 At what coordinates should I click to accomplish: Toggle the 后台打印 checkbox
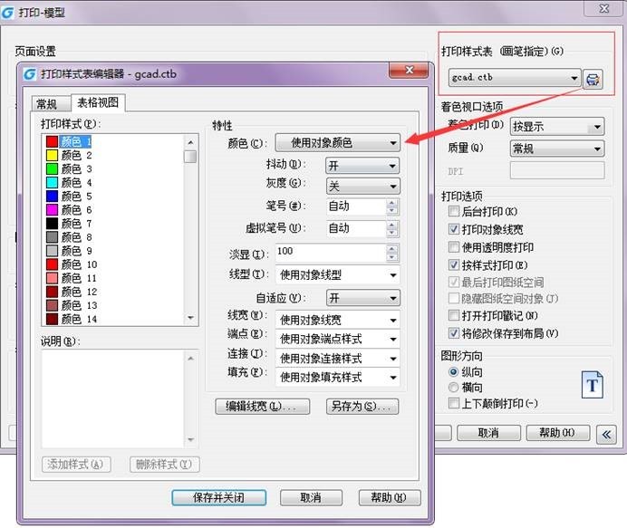pos(454,212)
